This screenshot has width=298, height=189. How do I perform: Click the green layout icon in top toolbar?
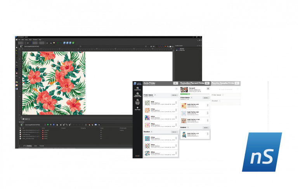tap(73, 43)
